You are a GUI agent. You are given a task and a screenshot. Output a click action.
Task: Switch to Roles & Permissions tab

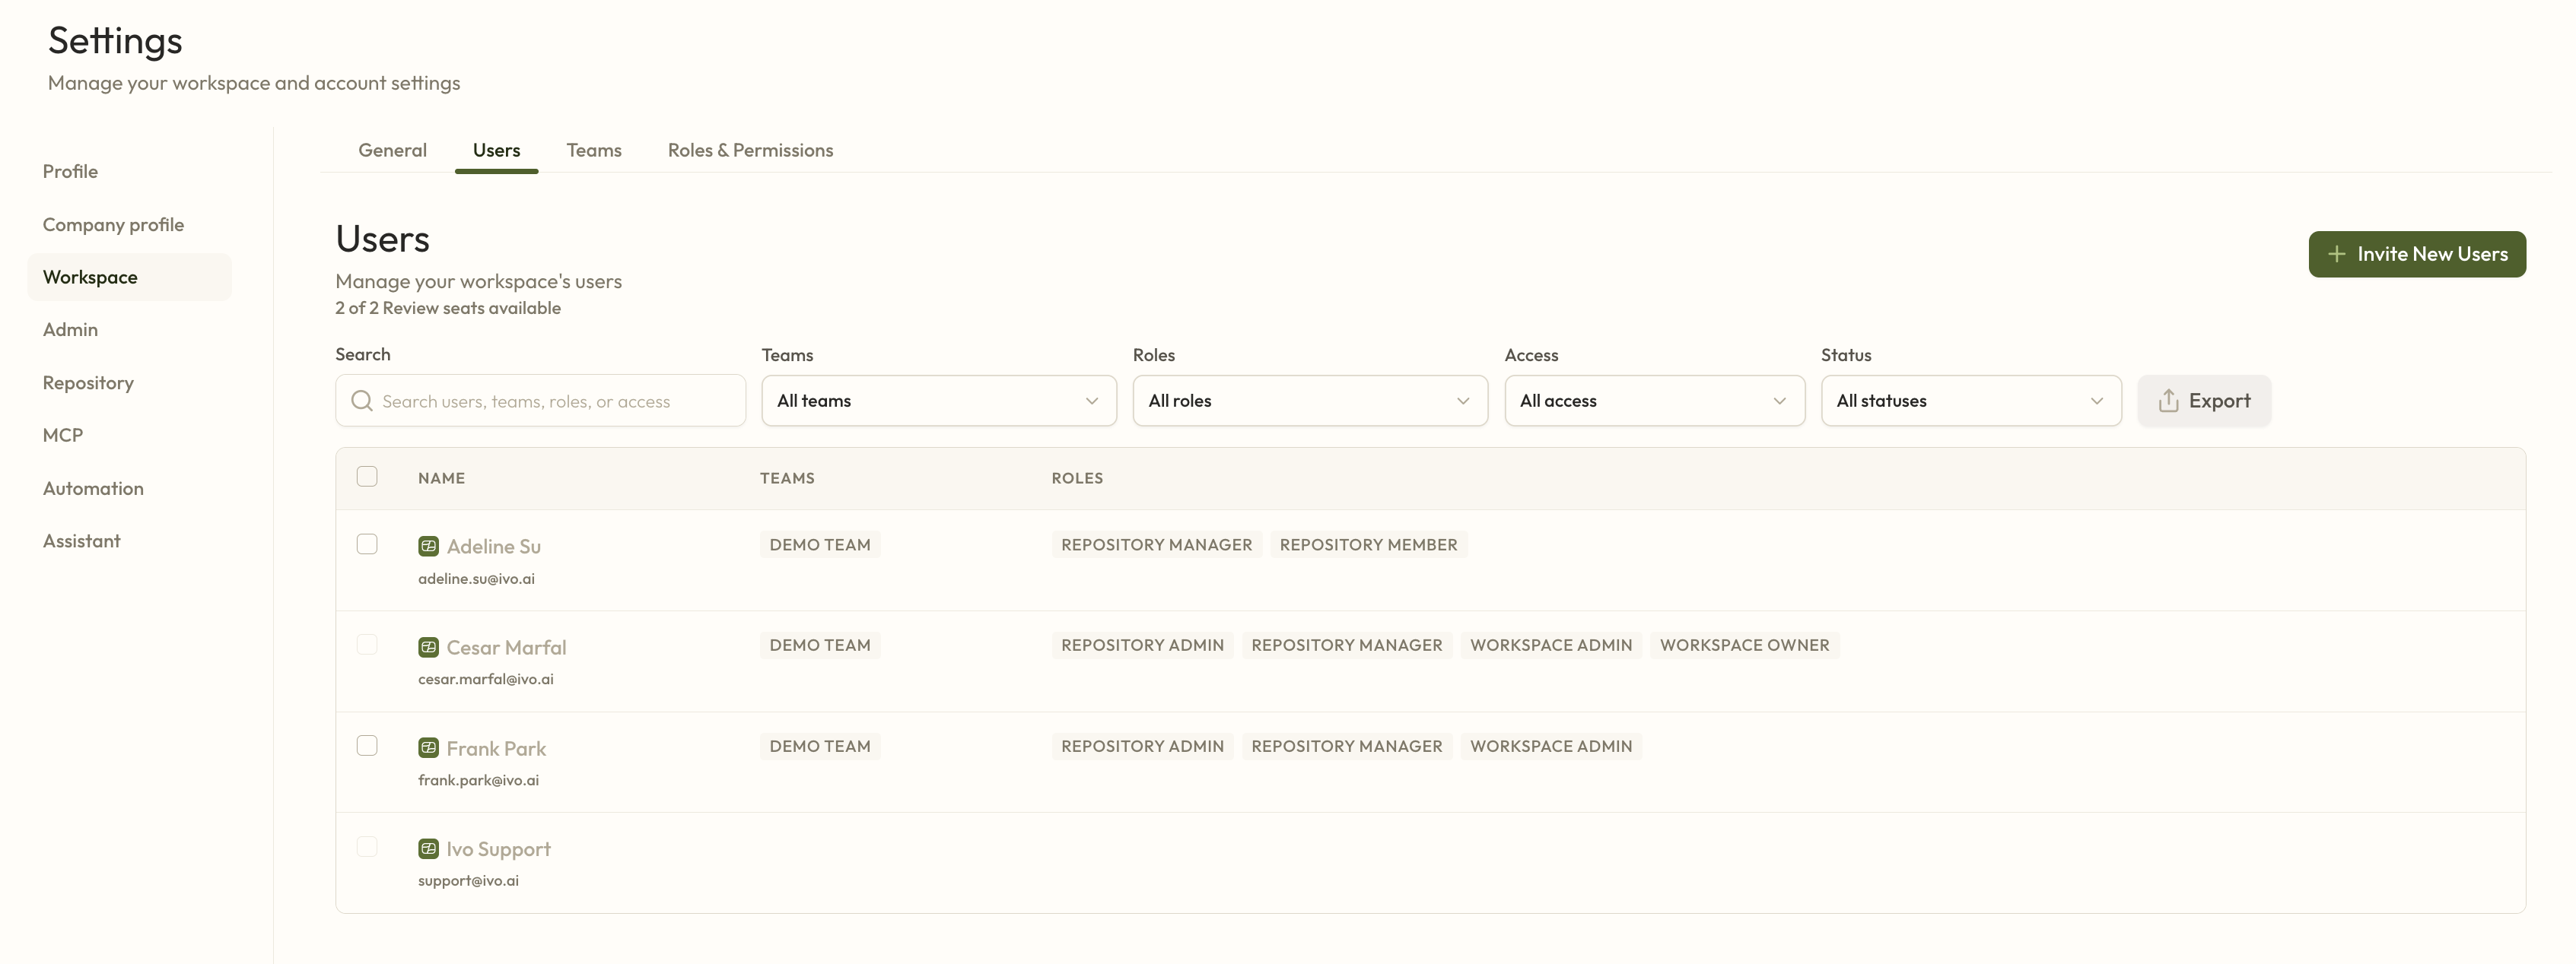click(750, 150)
